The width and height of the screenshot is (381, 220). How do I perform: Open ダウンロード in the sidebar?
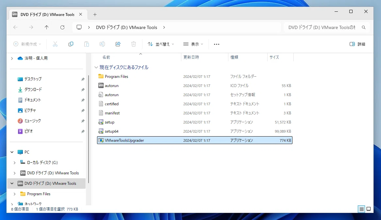pyautogui.click(x=33, y=90)
